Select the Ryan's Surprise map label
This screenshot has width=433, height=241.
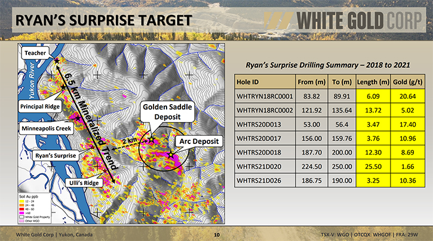click(56, 155)
